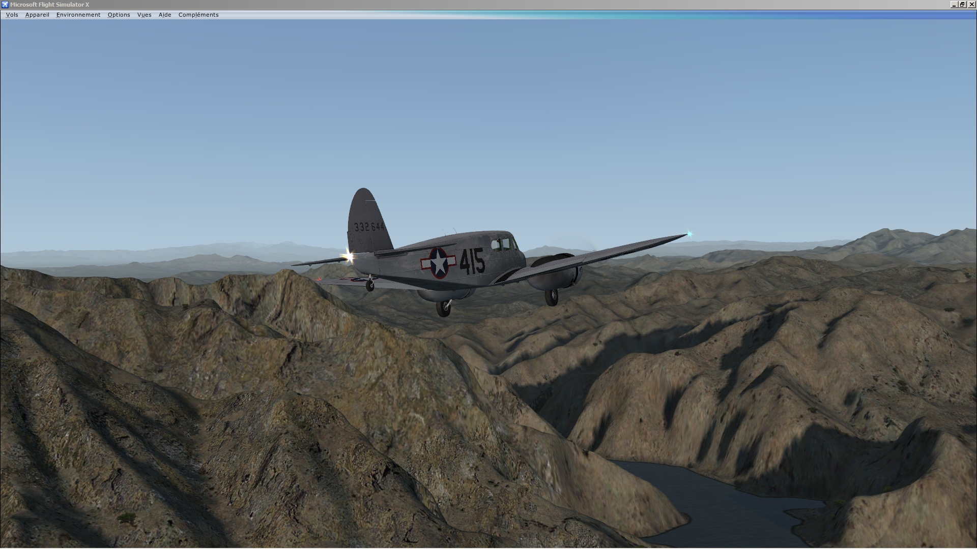The width and height of the screenshot is (977, 549).
Task: Open the Vols menu
Action: click(x=12, y=15)
